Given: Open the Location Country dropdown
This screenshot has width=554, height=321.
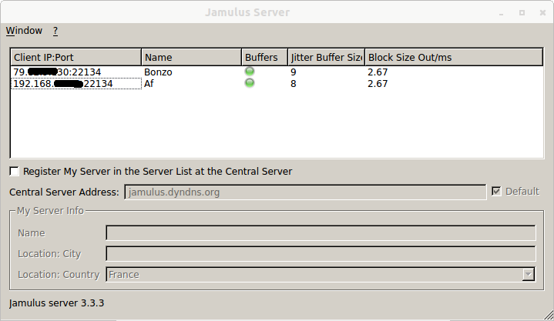Looking at the screenshot, I should click(x=528, y=274).
